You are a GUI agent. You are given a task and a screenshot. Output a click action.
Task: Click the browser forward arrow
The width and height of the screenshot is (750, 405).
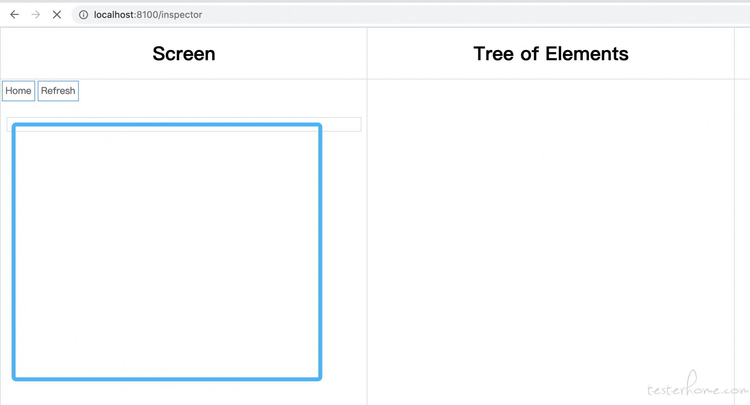[x=36, y=15]
